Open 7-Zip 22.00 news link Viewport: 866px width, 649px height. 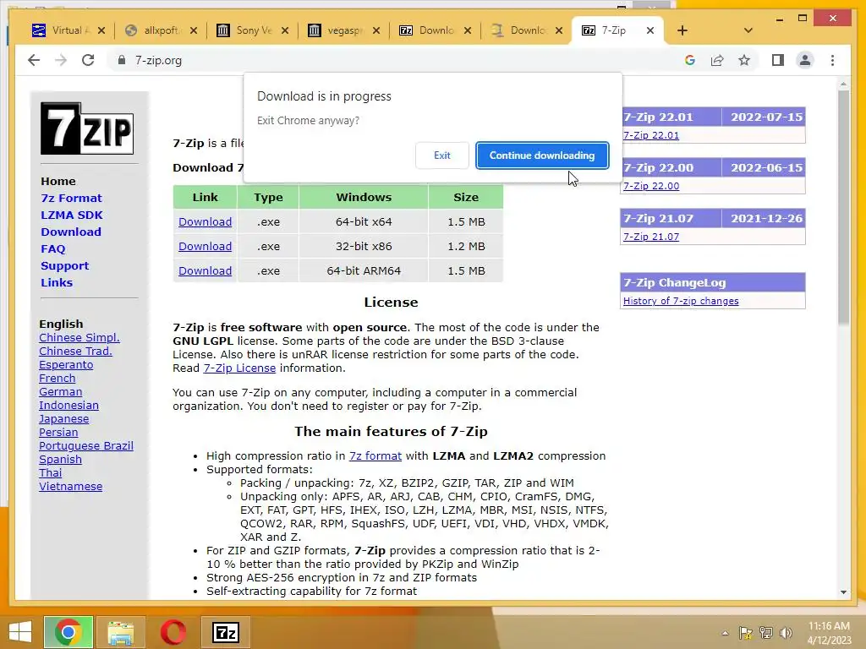651,186
